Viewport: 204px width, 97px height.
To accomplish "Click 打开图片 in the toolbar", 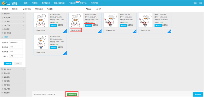I will (5, 9).
